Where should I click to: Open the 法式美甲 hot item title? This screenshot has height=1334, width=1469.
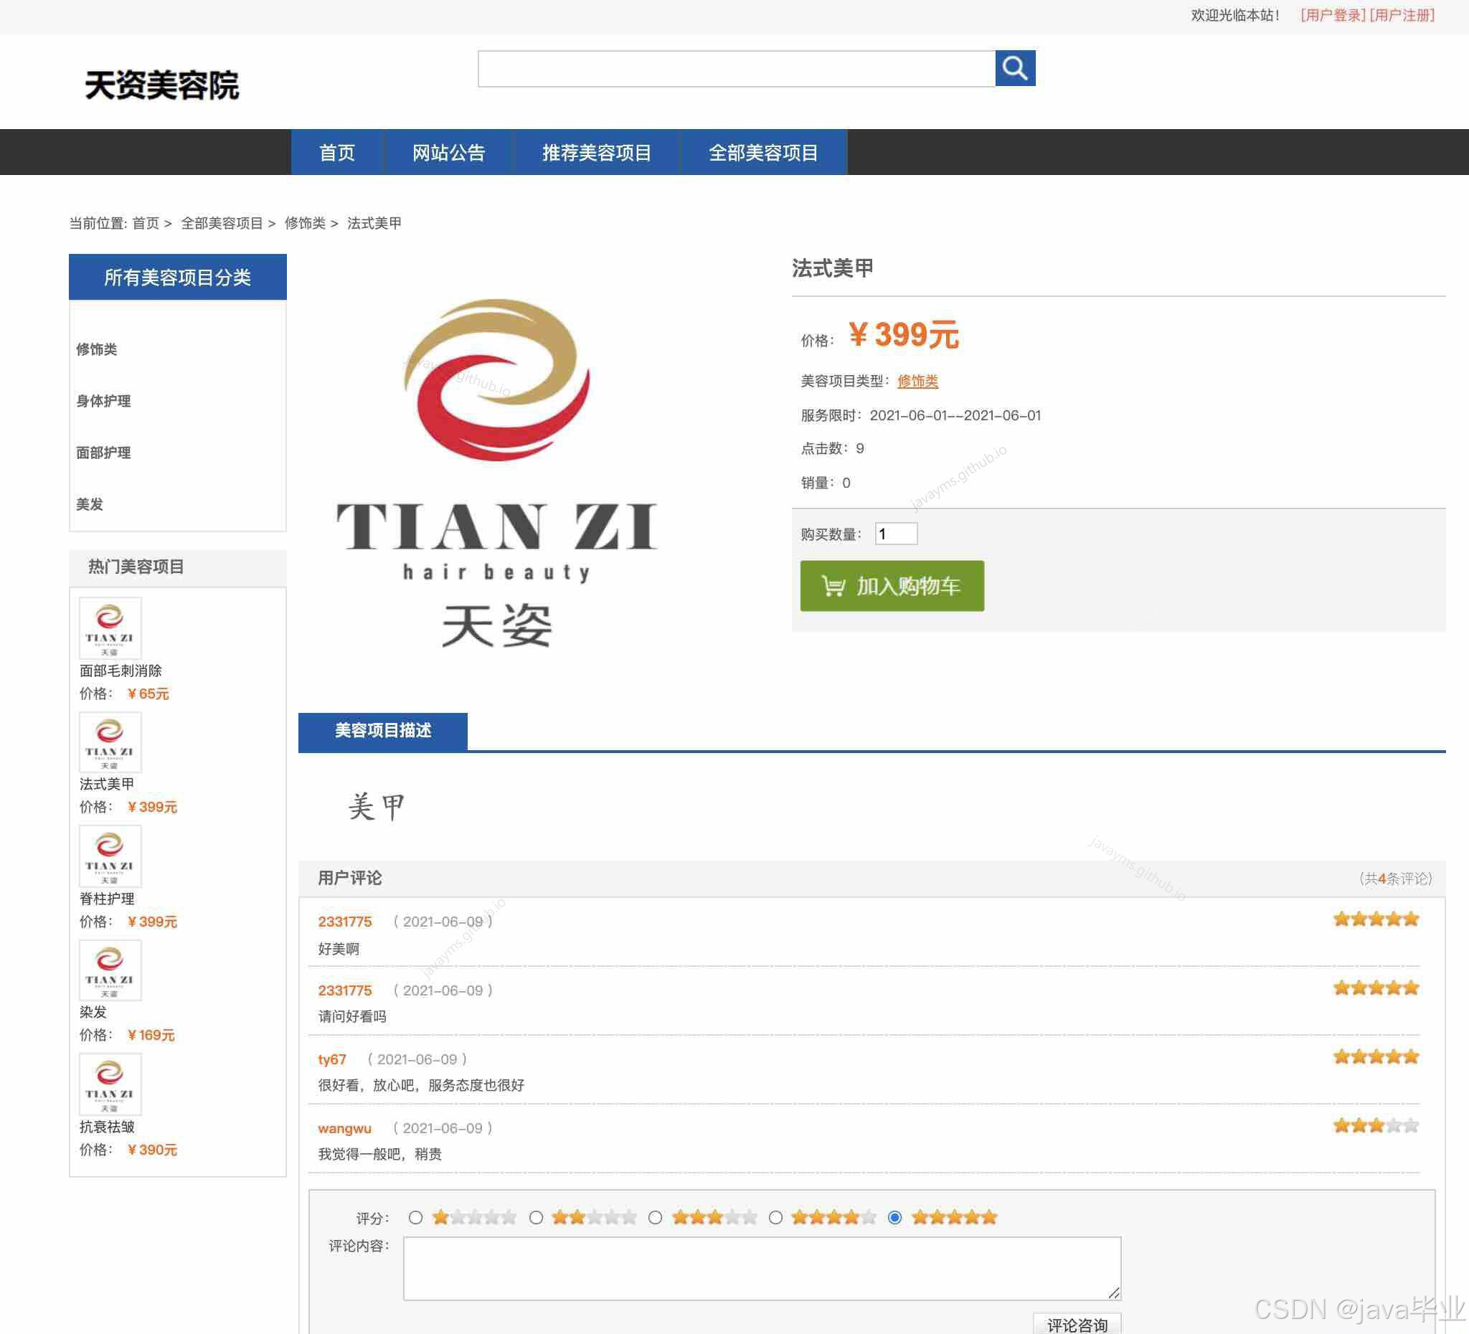point(106,784)
